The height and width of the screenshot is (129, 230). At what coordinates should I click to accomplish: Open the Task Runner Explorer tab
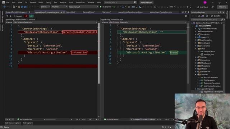13,123
